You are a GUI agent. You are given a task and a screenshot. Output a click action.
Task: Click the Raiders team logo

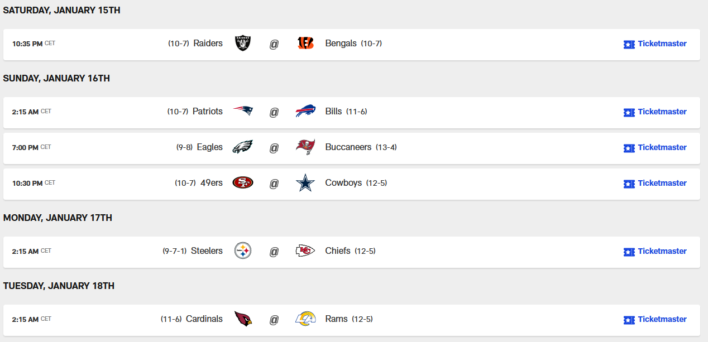click(x=243, y=44)
